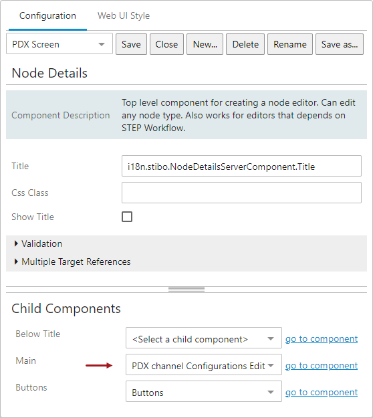373x418 pixels.
Task: Click the horizontal splitter handle above Child Components
Action: tap(186, 289)
